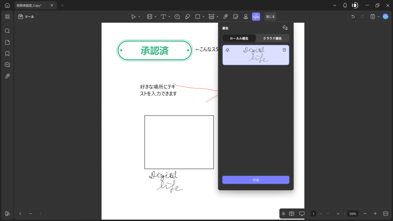Image resolution: width=393 pixels, height=221 pixels.
Task: Collapse the bottom page navigation bar
Action: [x=283, y=213]
